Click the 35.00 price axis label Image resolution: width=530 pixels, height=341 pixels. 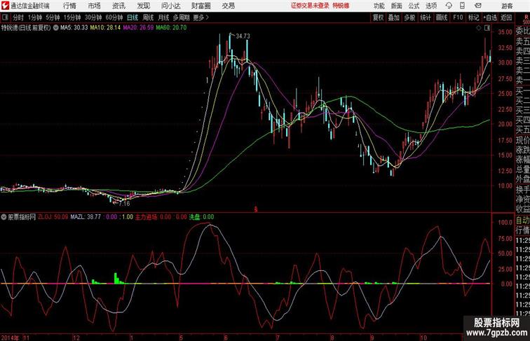pos(505,32)
